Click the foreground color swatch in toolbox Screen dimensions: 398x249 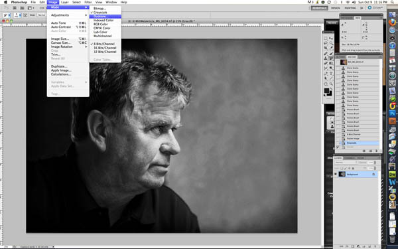tap(326, 91)
